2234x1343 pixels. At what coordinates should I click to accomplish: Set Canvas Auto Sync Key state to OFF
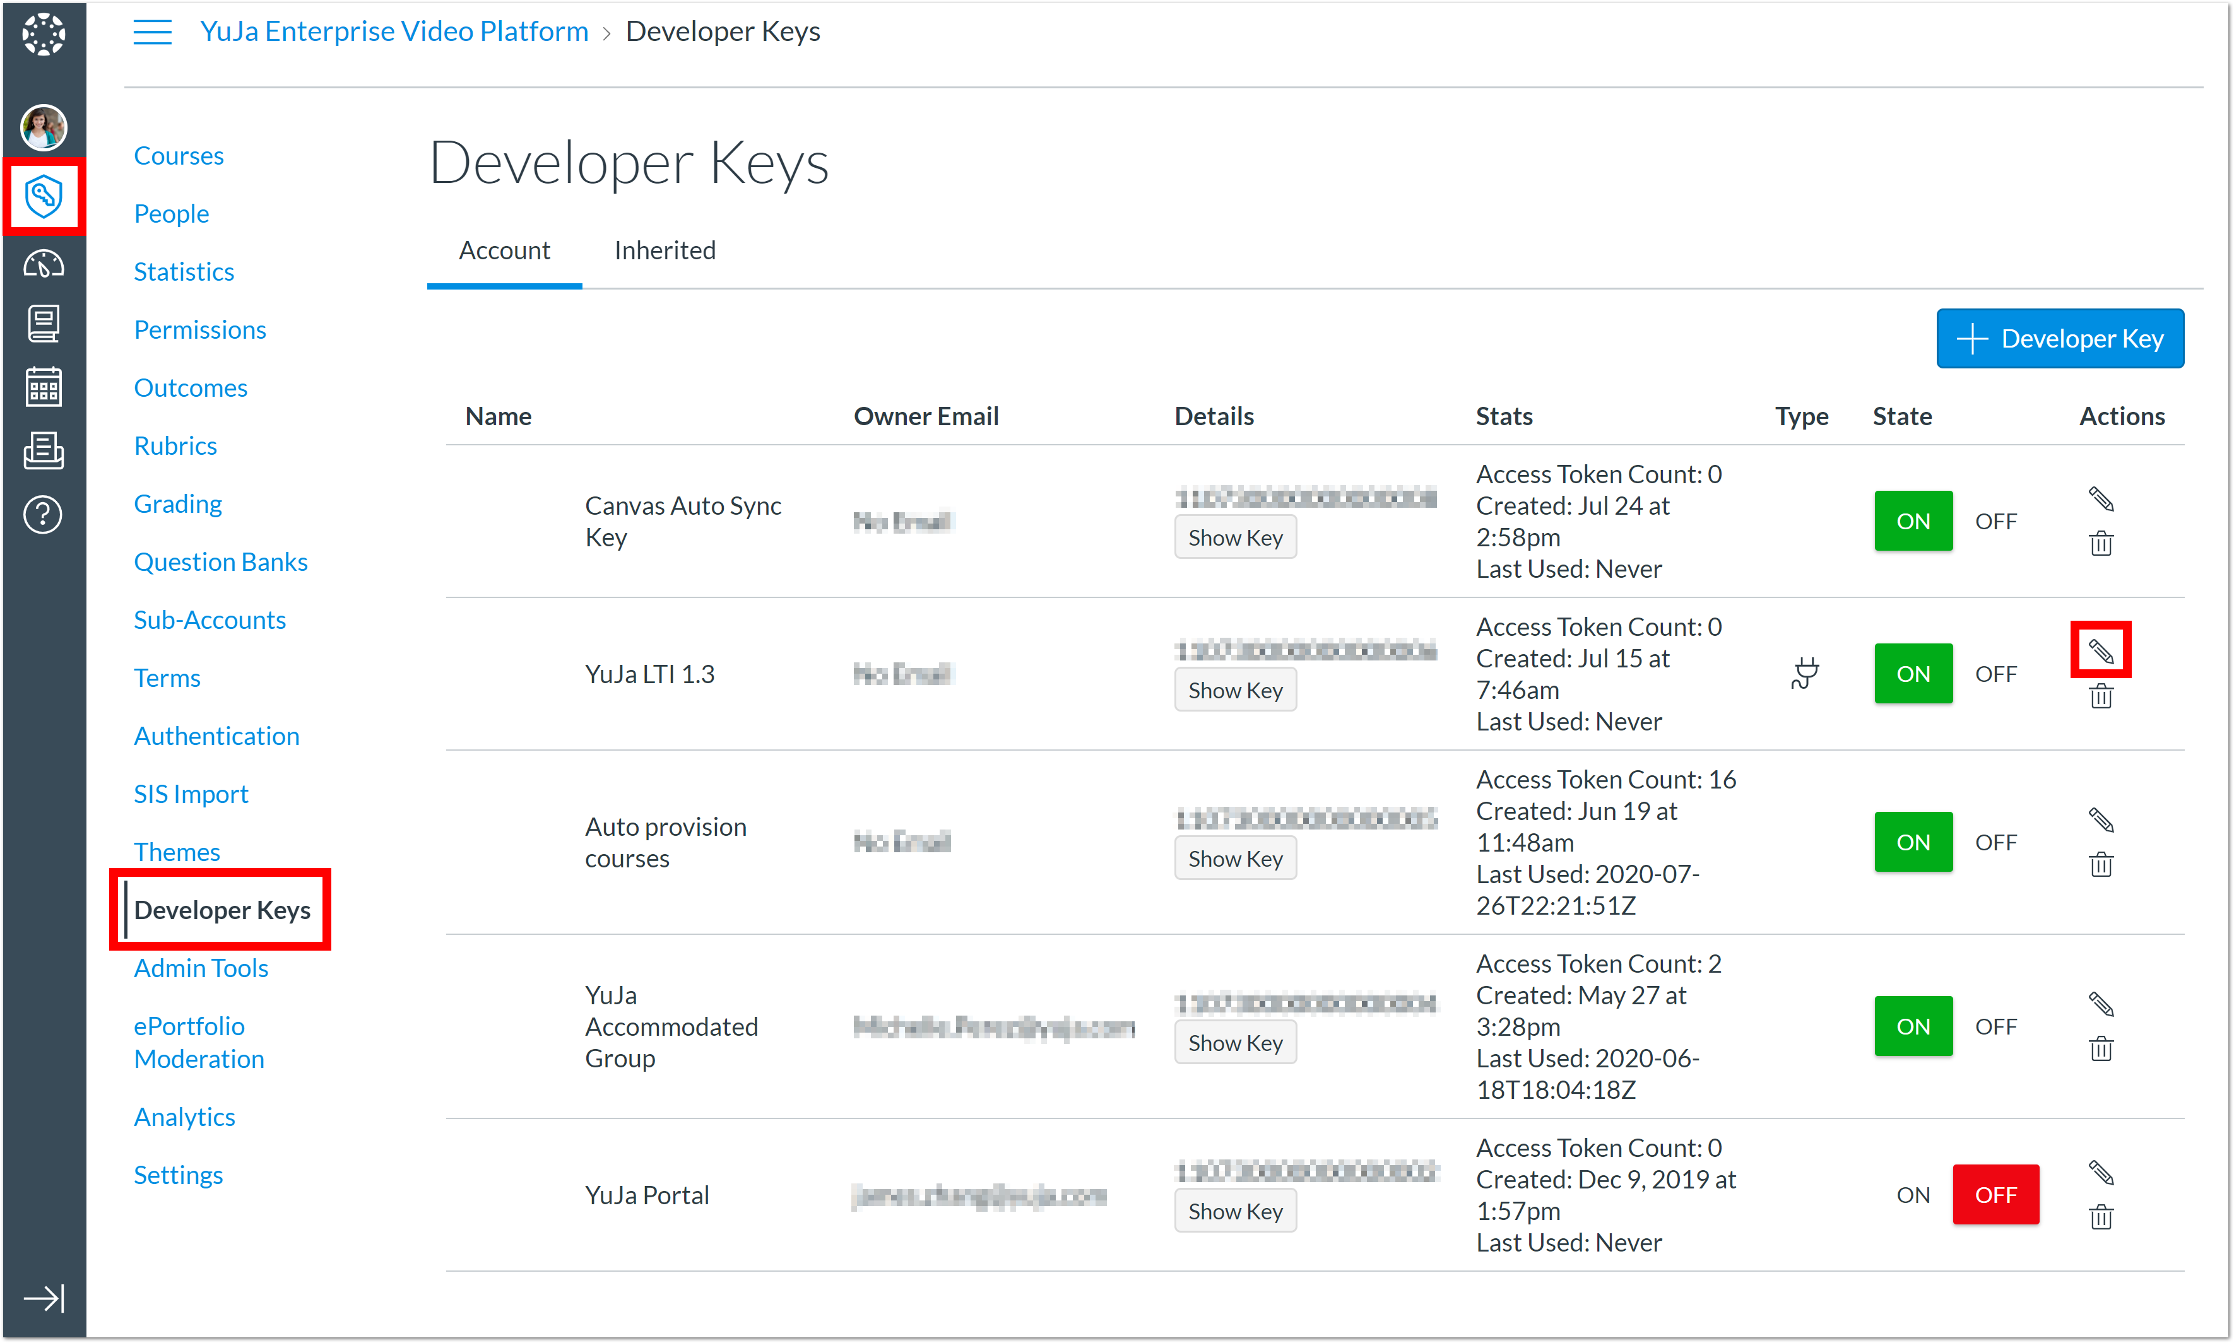pos(1995,521)
